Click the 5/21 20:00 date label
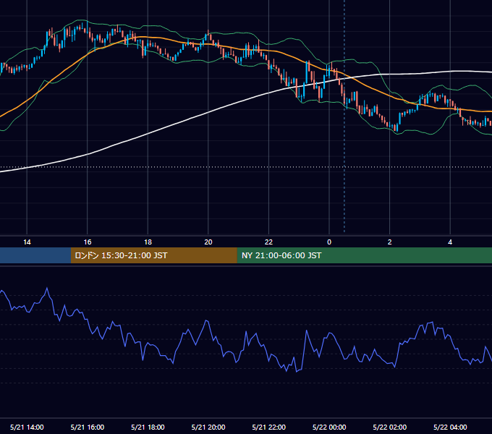The height and width of the screenshot is (434, 492). (x=208, y=427)
